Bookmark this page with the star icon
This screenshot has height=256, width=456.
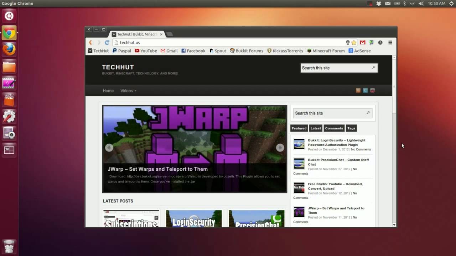(x=354, y=42)
